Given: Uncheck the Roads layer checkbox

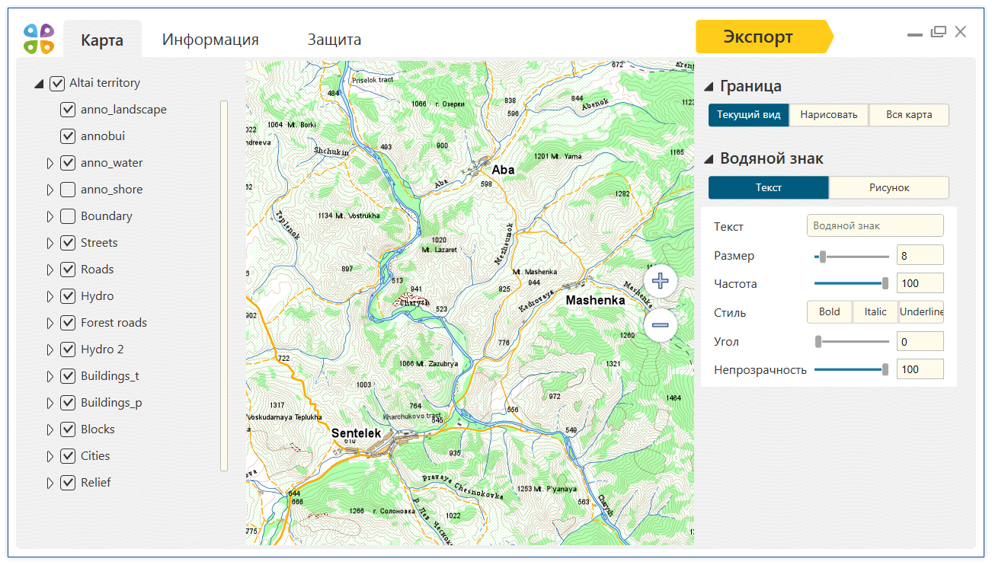Looking at the screenshot, I should 68,270.
